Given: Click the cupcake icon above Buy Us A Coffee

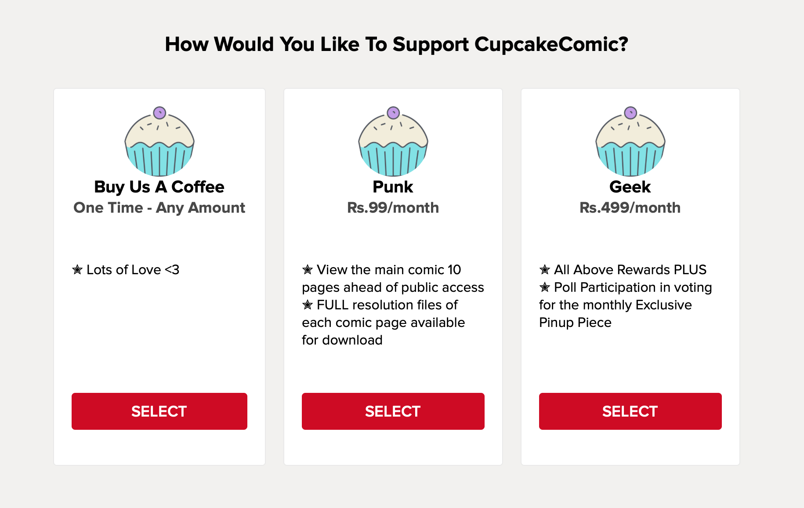Looking at the screenshot, I should tap(159, 142).
